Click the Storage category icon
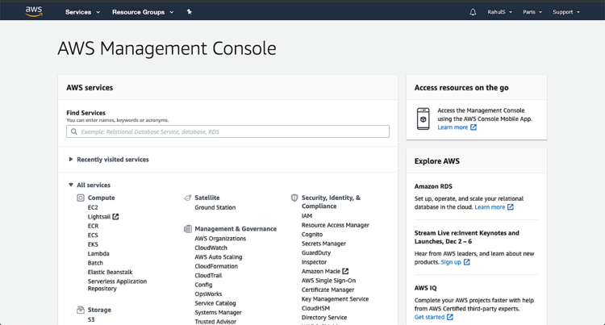 click(80, 310)
